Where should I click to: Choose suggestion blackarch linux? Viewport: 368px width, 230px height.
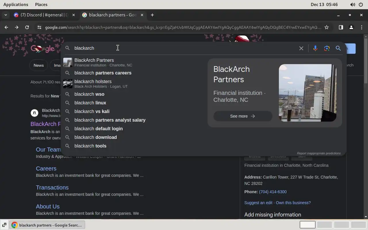click(134, 103)
